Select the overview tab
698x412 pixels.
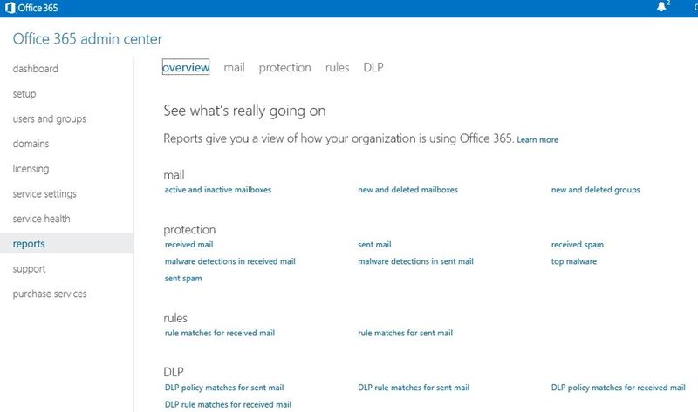pyautogui.click(x=186, y=67)
